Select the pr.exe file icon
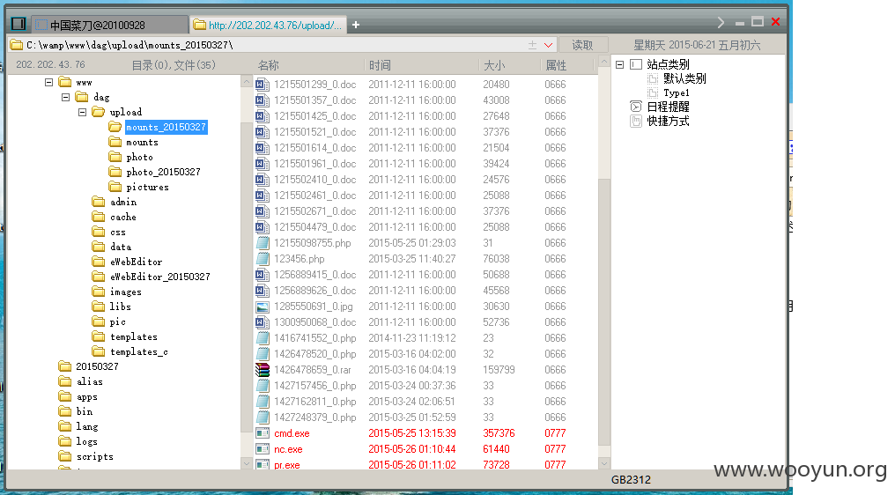Screen dimensions: 895x495 262,465
